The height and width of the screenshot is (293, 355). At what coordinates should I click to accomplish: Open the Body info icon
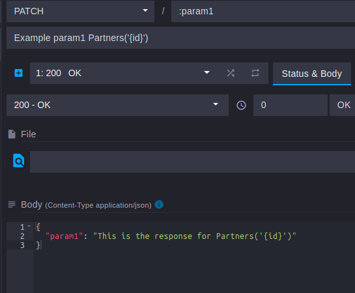159,204
